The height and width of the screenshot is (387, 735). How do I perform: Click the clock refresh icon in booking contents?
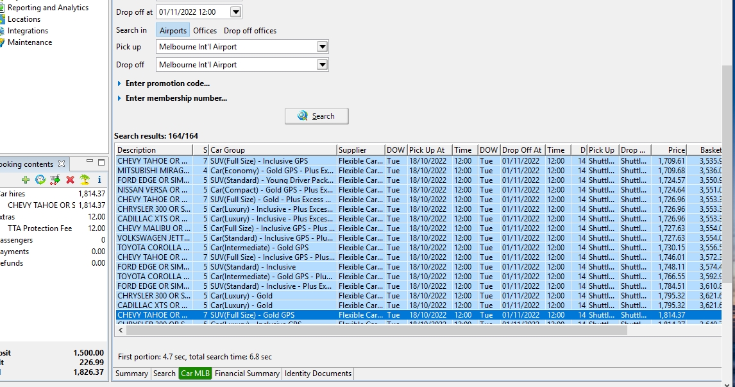(x=40, y=180)
